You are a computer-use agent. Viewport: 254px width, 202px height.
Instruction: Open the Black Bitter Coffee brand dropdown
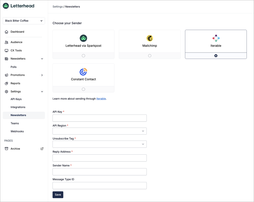coord(24,21)
